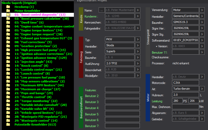
Task: Click the Hubraum field showing 2.0
Action: 186,95
